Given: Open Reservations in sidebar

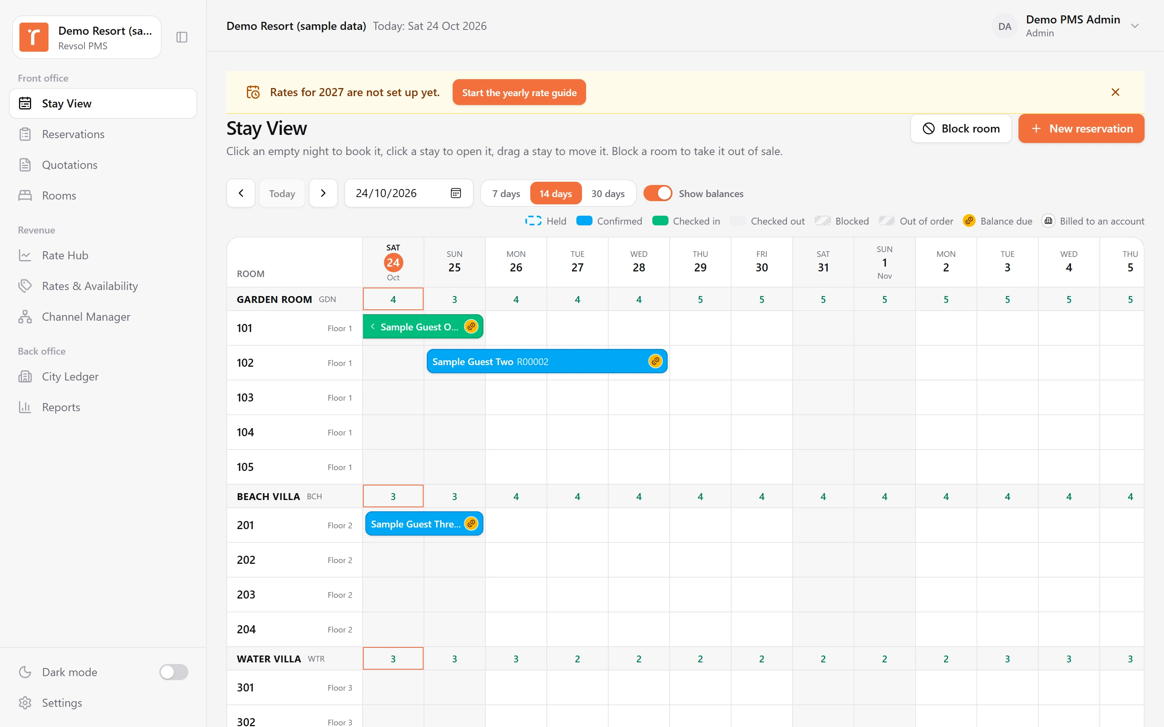Looking at the screenshot, I should point(103,134).
